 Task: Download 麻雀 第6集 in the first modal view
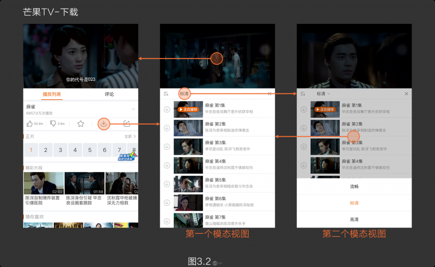167,202
